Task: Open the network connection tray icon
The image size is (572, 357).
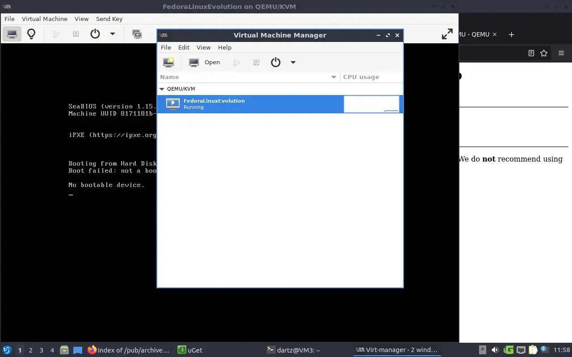Action: pyautogui.click(x=521, y=350)
